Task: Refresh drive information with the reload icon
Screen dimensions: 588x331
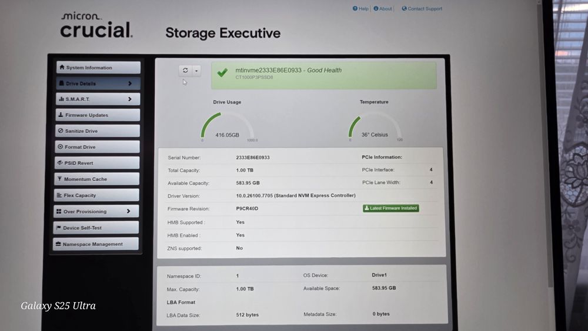Action: click(185, 71)
